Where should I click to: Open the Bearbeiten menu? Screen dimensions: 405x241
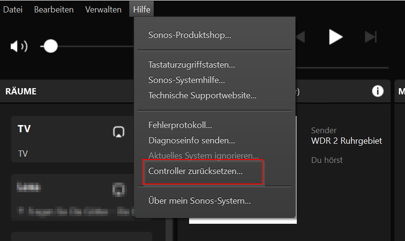click(x=54, y=10)
